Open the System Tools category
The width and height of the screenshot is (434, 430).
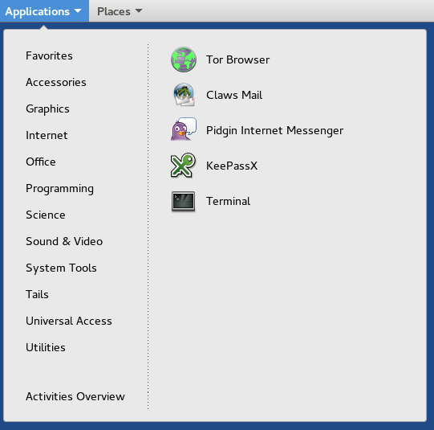click(61, 268)
